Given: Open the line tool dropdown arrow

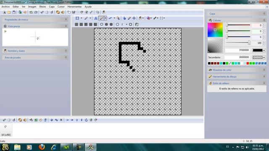Looking at the screenshot, I should click(114, 18).
